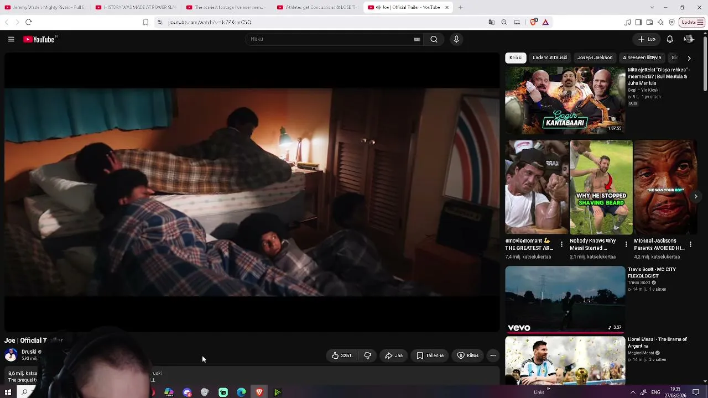Switch to HISTORY WAS MADE AT POWER SLAP tab
The width and height of the screenshot is (708, 398).
click(136, 7)
